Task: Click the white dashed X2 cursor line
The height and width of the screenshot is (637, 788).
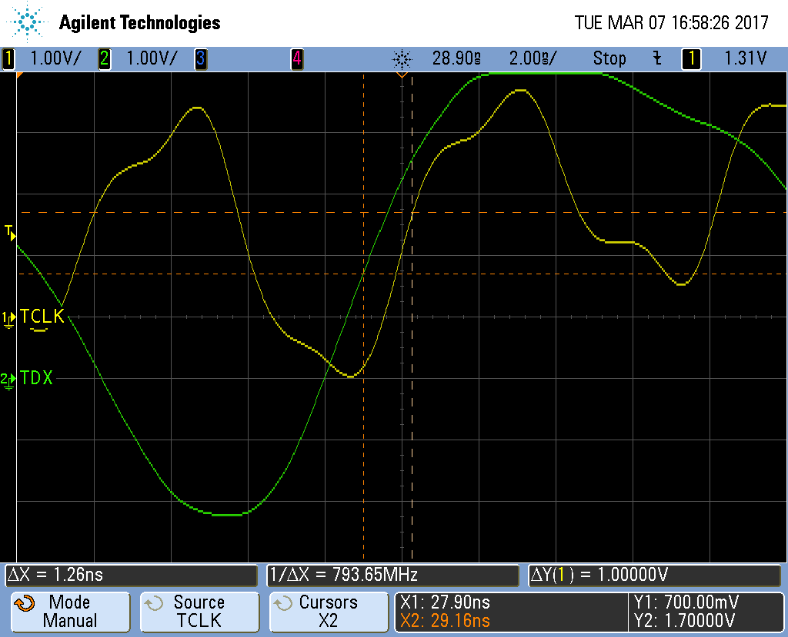Action: 412,461
